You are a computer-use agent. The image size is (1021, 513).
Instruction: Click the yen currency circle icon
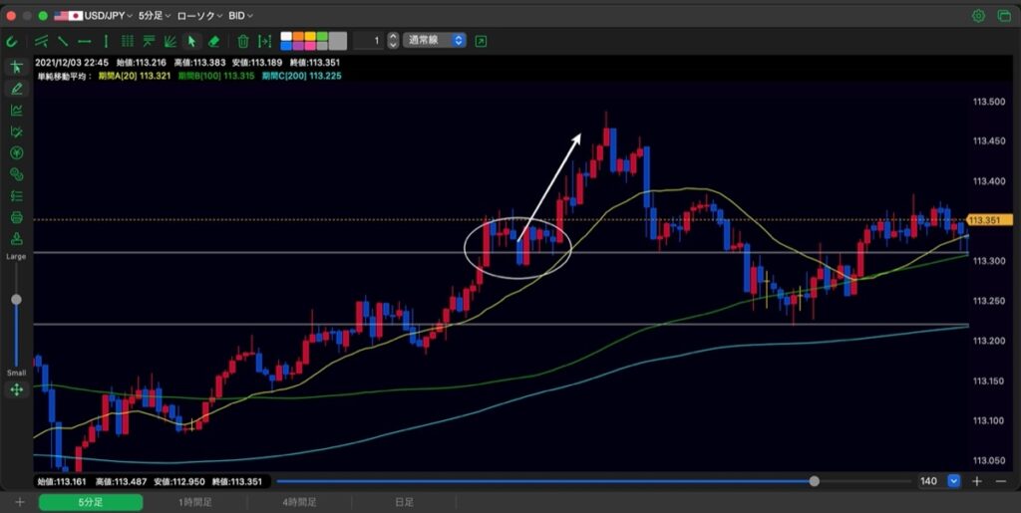click(16, 152)
